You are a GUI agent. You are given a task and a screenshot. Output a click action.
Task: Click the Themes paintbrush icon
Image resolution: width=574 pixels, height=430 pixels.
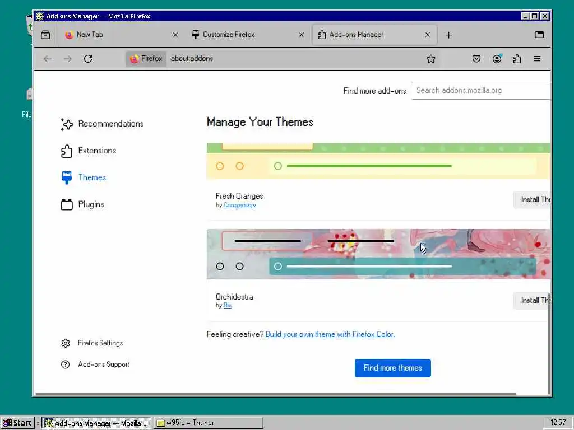[67, 177]
